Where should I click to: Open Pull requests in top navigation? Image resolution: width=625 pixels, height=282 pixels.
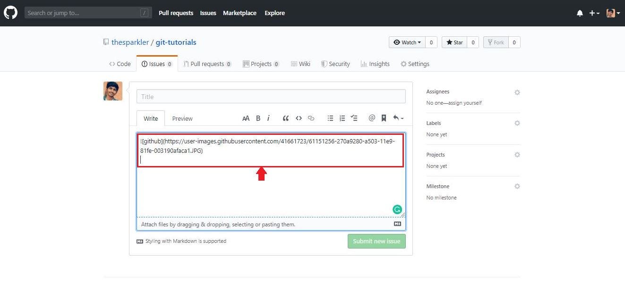point(176,13)
